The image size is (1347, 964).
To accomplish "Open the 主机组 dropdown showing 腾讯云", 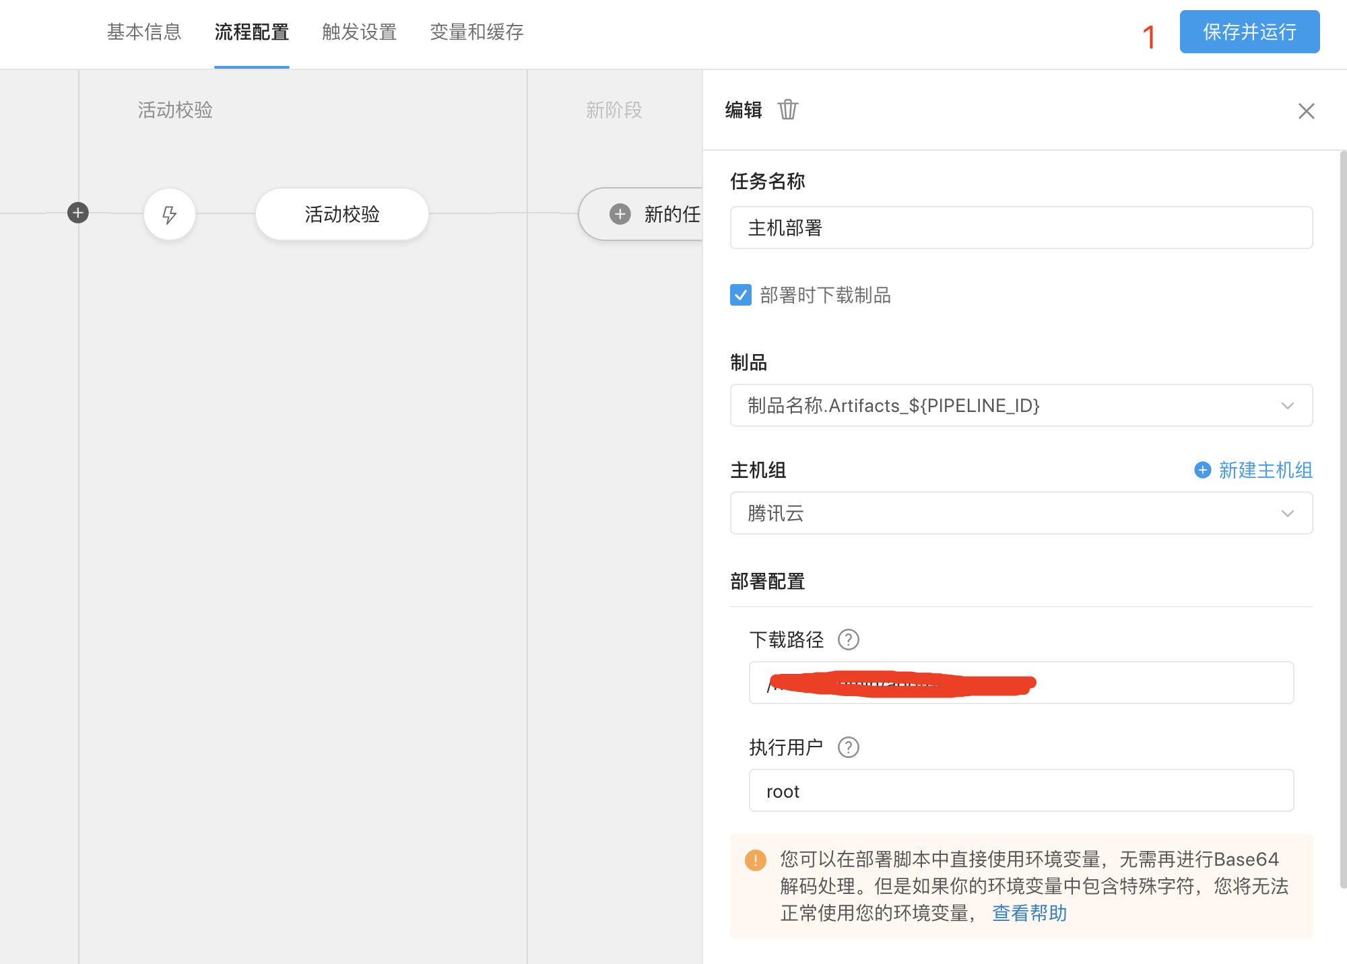I will tap(1021, 513).
